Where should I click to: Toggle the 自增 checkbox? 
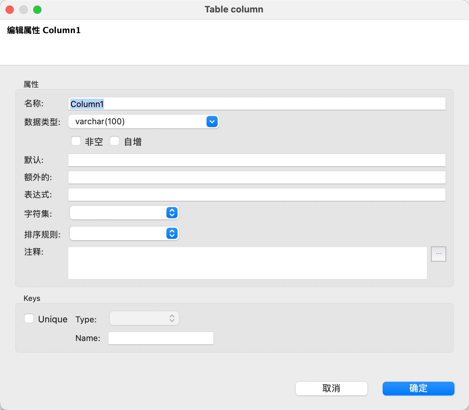(115, 141)
